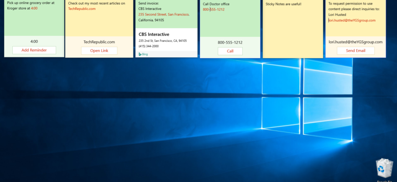
Task: Open the Recycle Bin icon
Action: click(x=384, y=168)
